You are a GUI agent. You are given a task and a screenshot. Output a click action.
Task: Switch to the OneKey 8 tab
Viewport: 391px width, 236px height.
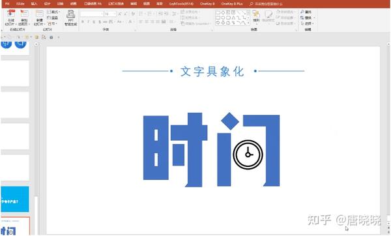[207, 4]
